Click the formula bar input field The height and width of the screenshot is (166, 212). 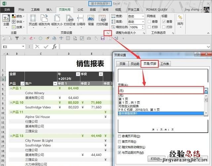[132, 47]
